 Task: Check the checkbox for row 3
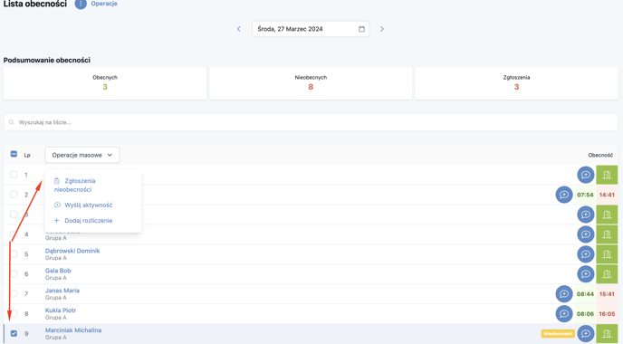pos(14,215)
